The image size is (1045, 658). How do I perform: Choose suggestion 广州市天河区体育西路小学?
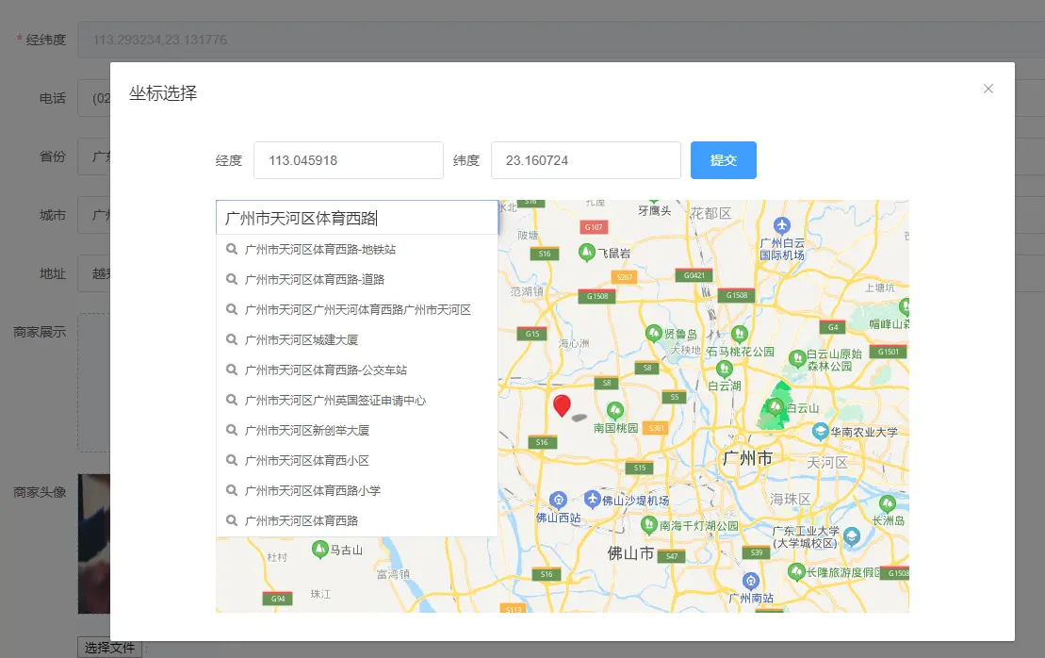(356, 490)
